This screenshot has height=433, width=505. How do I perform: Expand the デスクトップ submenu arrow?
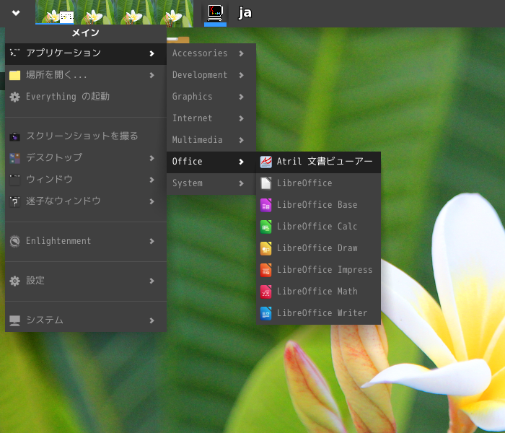coord(151,158)
